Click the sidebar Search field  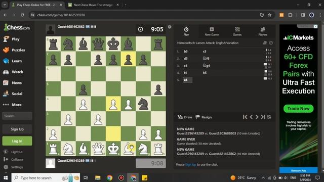point(17,116)
